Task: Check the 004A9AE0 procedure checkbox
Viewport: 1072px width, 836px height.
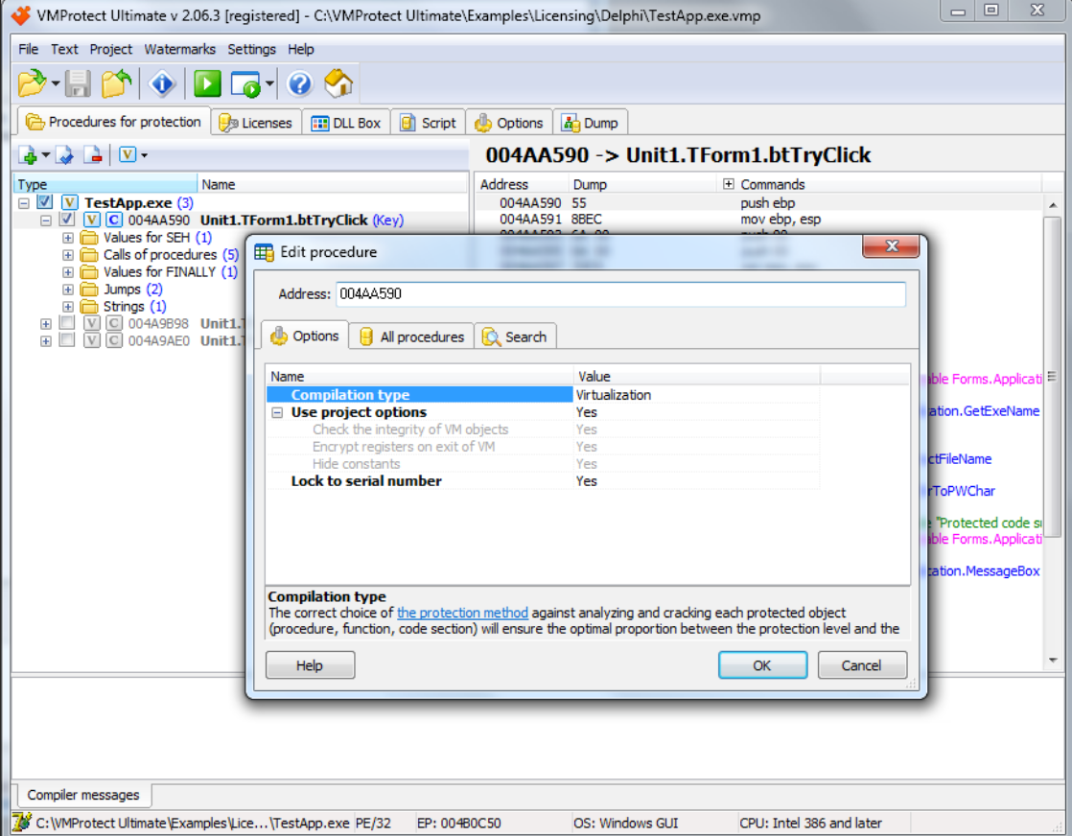Action: [67, 339]
